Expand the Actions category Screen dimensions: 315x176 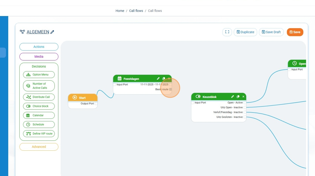point(39,47)
